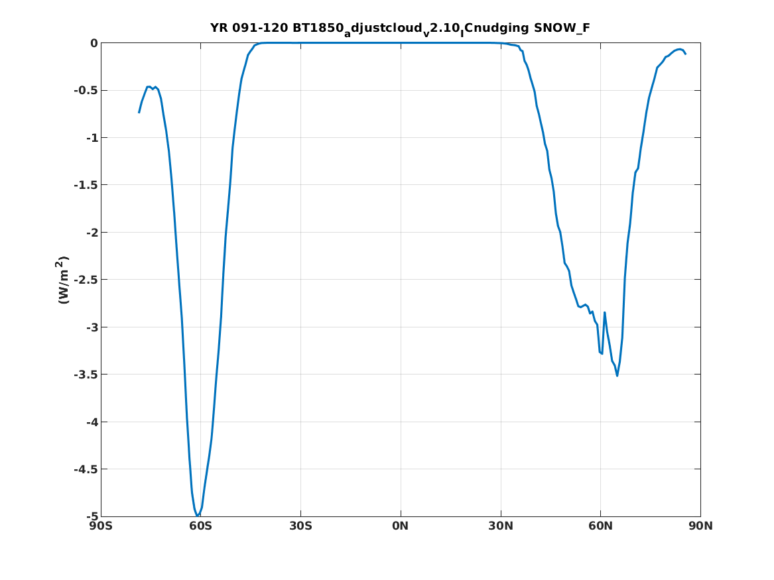
Task: Click the -0.5 y-axis tick label
Action: (86, 91)
